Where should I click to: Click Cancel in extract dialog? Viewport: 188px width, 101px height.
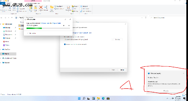point(122,70)
